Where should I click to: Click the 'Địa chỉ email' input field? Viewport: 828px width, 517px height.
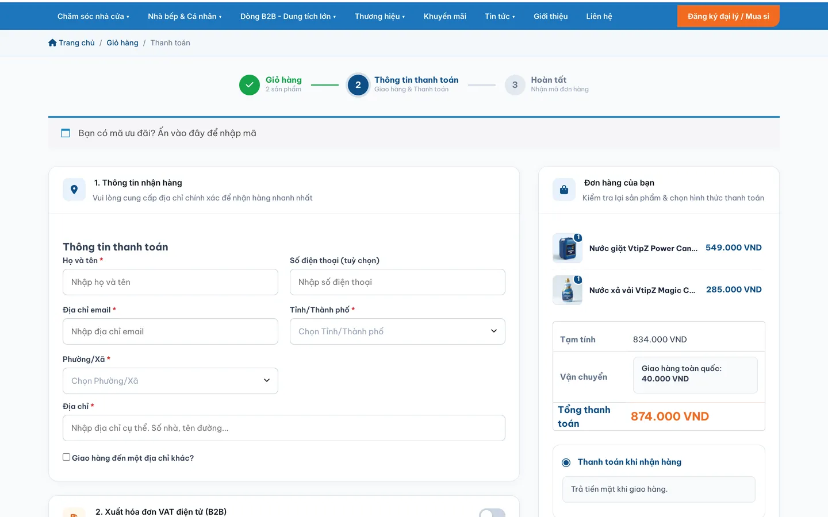point(170,331)
